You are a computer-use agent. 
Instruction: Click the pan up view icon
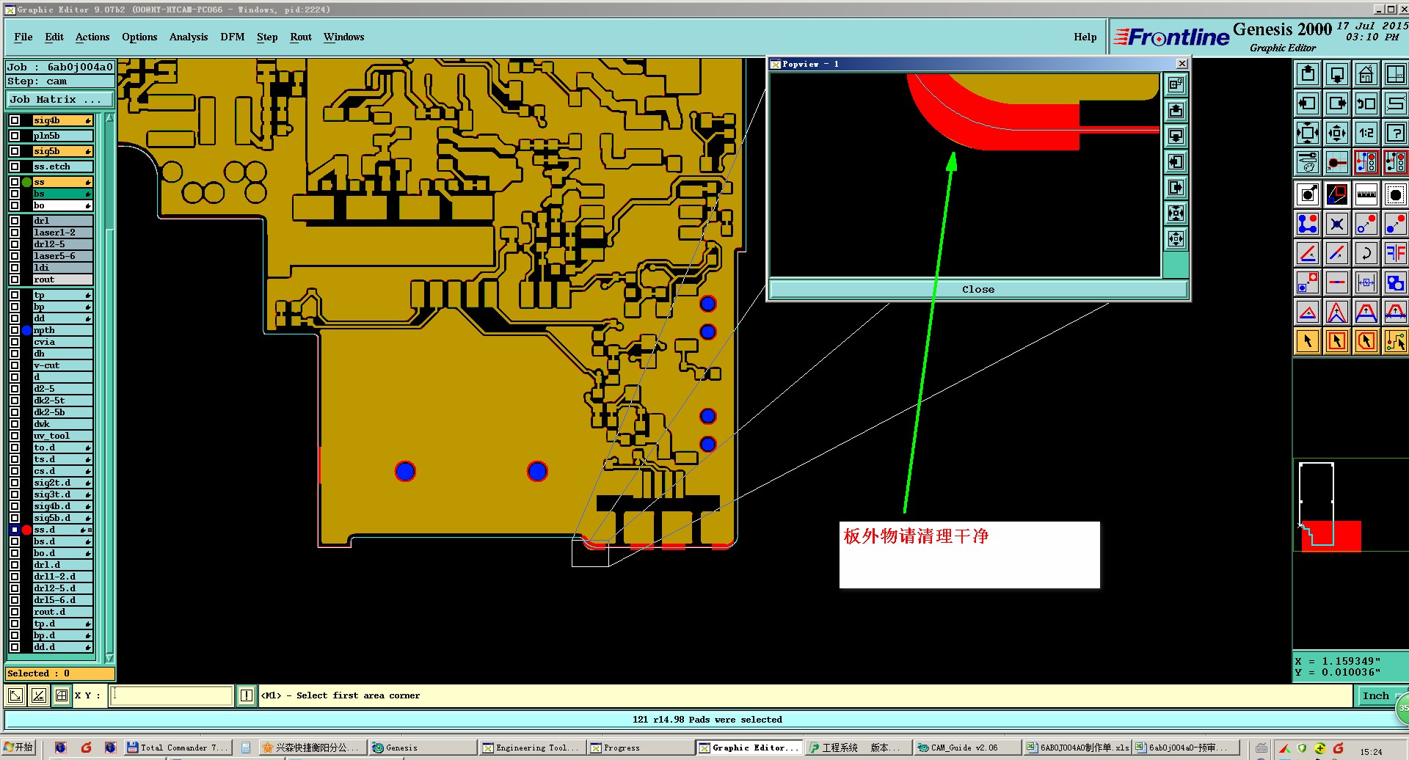[1308, 74]
